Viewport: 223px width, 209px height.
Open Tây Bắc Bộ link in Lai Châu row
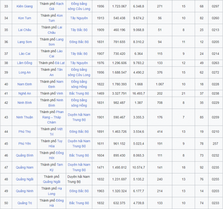coord(79,30)
